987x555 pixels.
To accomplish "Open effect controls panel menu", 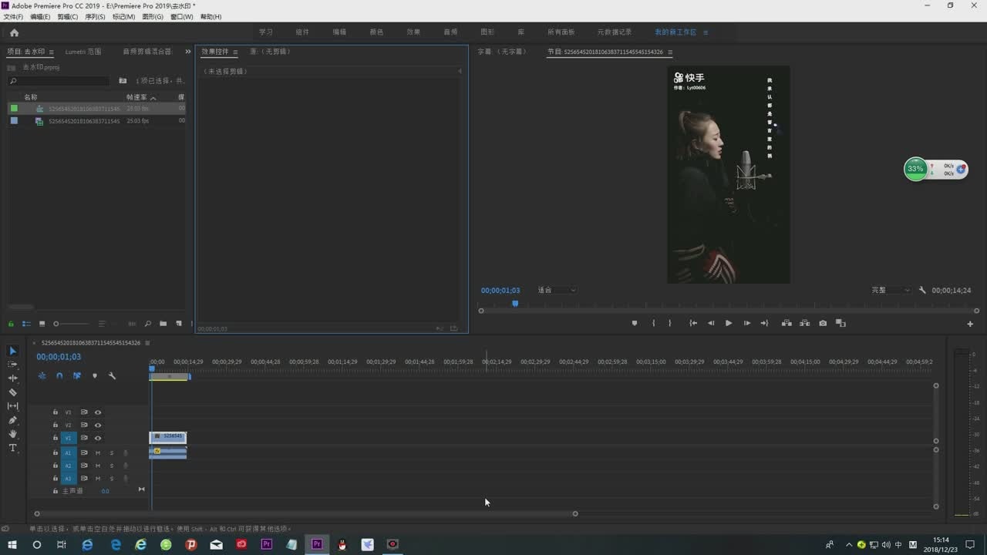I will (x=235, y=52).
